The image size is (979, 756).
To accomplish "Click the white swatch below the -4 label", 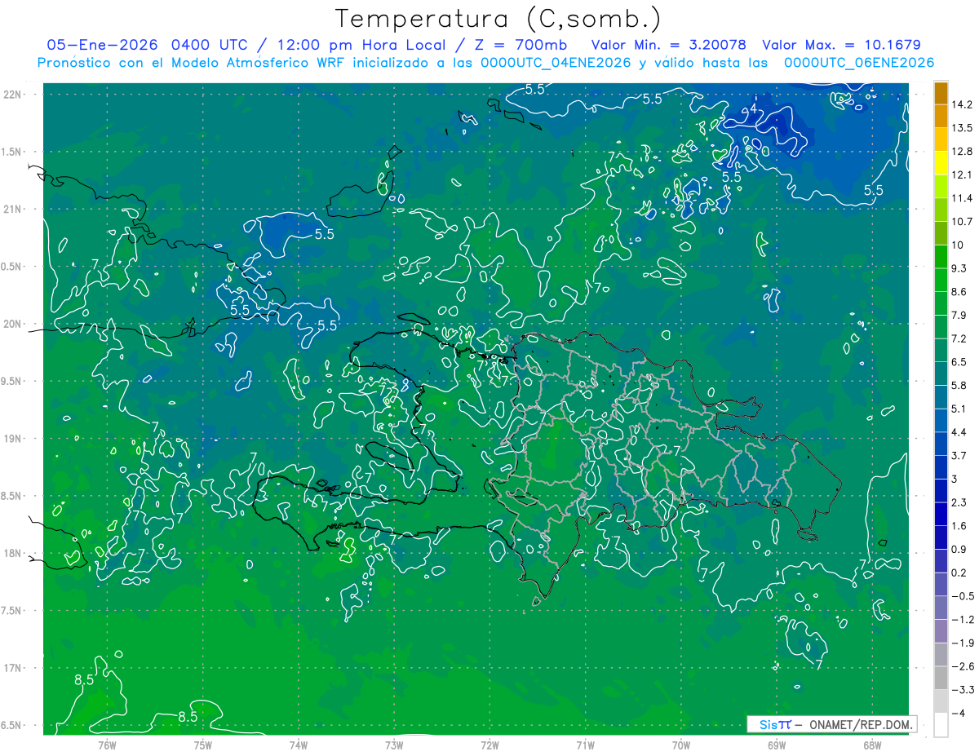I will [941, 725].
